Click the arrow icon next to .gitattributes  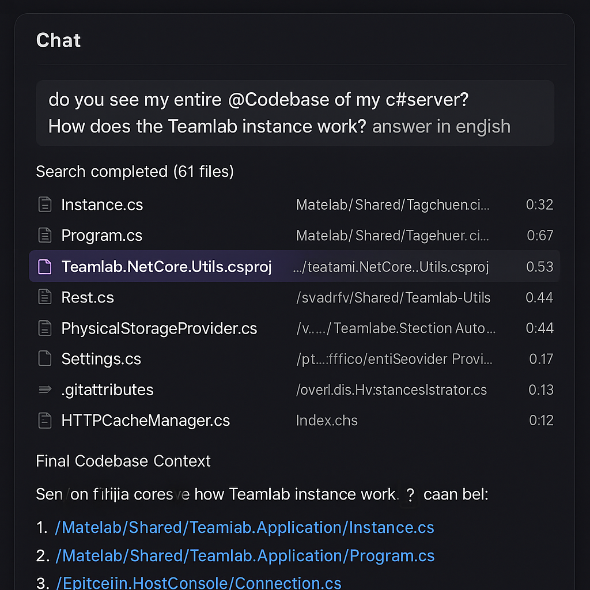point(45,389)
